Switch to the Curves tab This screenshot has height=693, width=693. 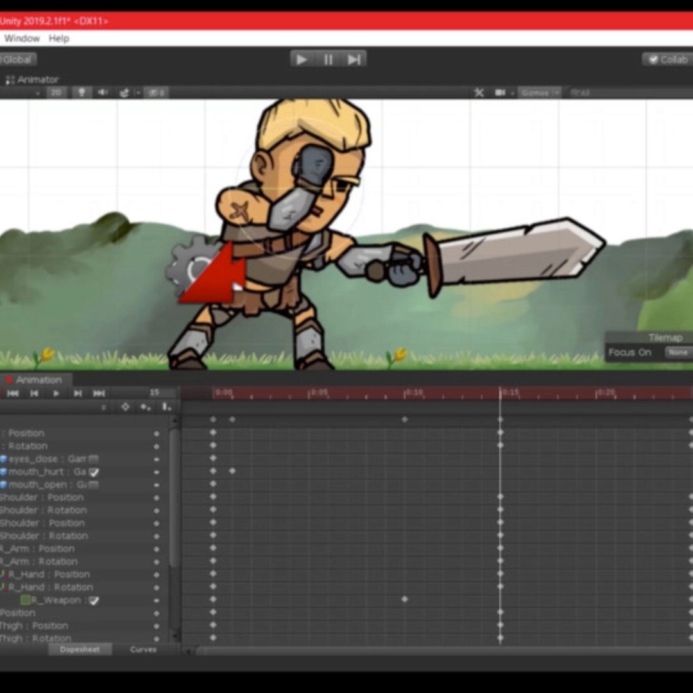click(x=143, y=649)
